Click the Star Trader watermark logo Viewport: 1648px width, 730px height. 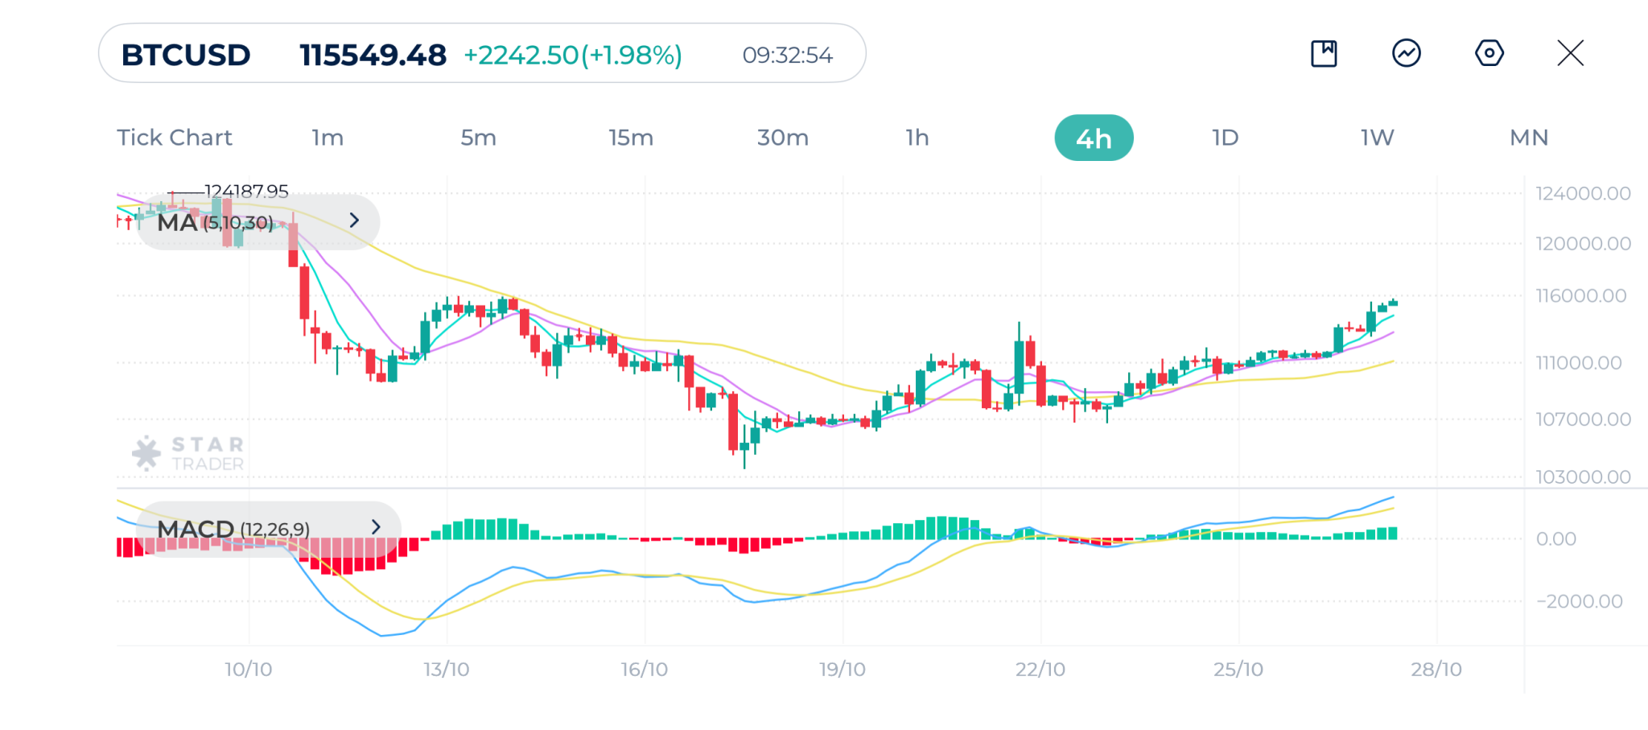[188, 453]
